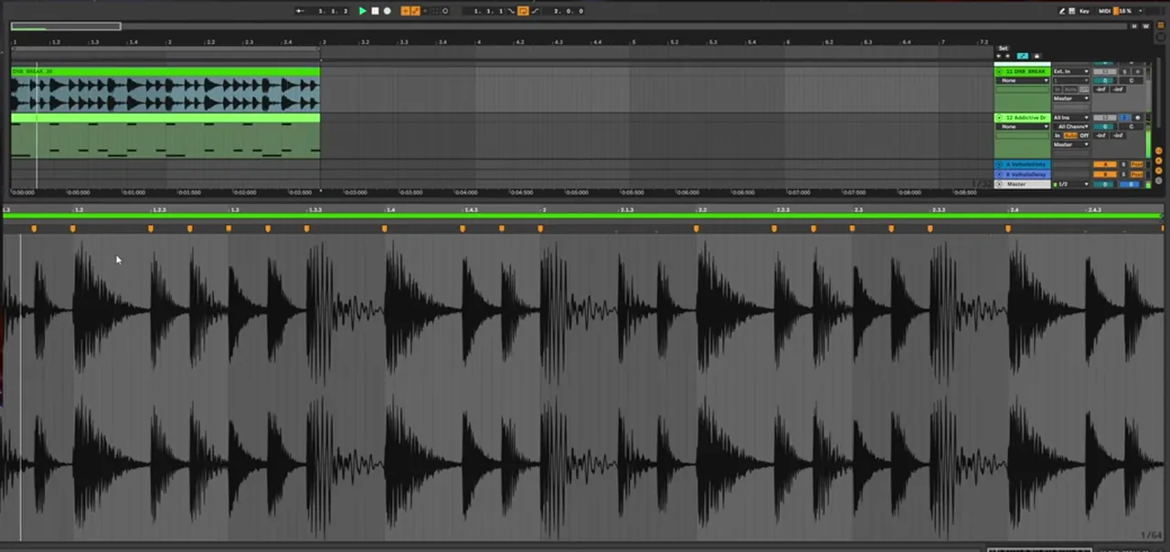
Task: Click the loop length field 2.0.0
Action: click(x=567, y=11)
